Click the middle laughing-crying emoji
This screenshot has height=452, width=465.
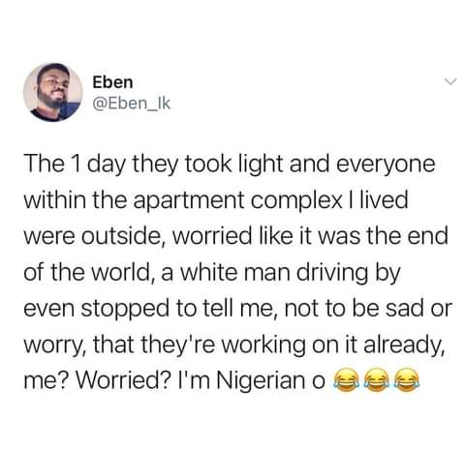point(377,380)
